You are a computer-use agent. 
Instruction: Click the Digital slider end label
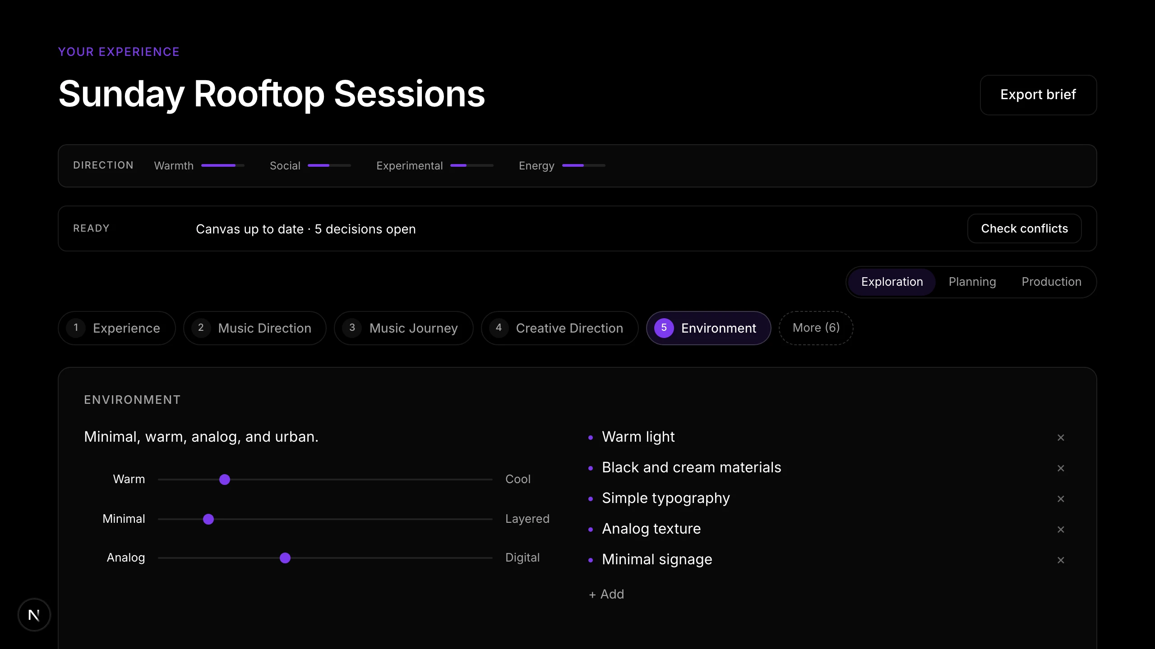[522, 558]
